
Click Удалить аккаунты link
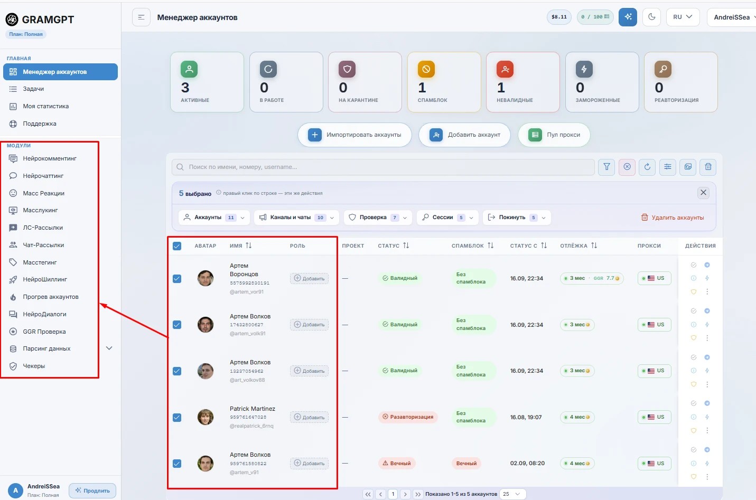point(673,218)
